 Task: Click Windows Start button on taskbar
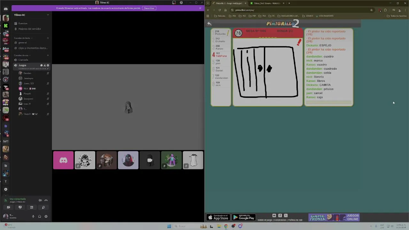[x=169, y=226]
